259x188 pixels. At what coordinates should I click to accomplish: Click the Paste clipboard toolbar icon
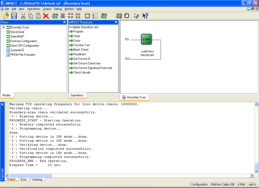click(38, 16)
